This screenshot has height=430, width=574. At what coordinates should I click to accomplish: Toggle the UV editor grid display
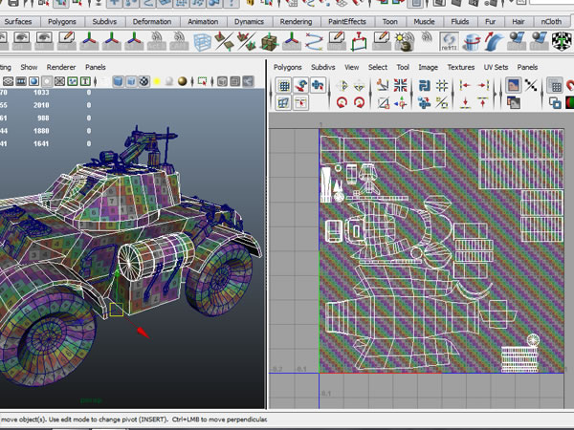pyautogui.click(x=555, y=86)
